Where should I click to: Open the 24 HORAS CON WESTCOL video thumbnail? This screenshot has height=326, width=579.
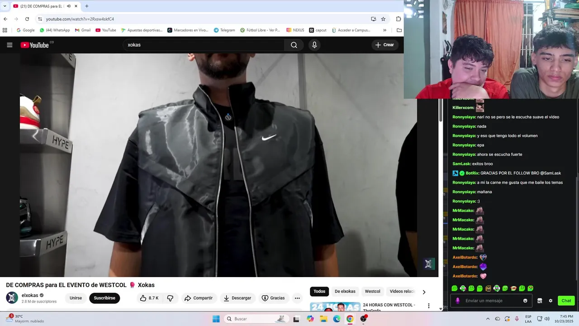pyautogui.click(x=335, y=307)
